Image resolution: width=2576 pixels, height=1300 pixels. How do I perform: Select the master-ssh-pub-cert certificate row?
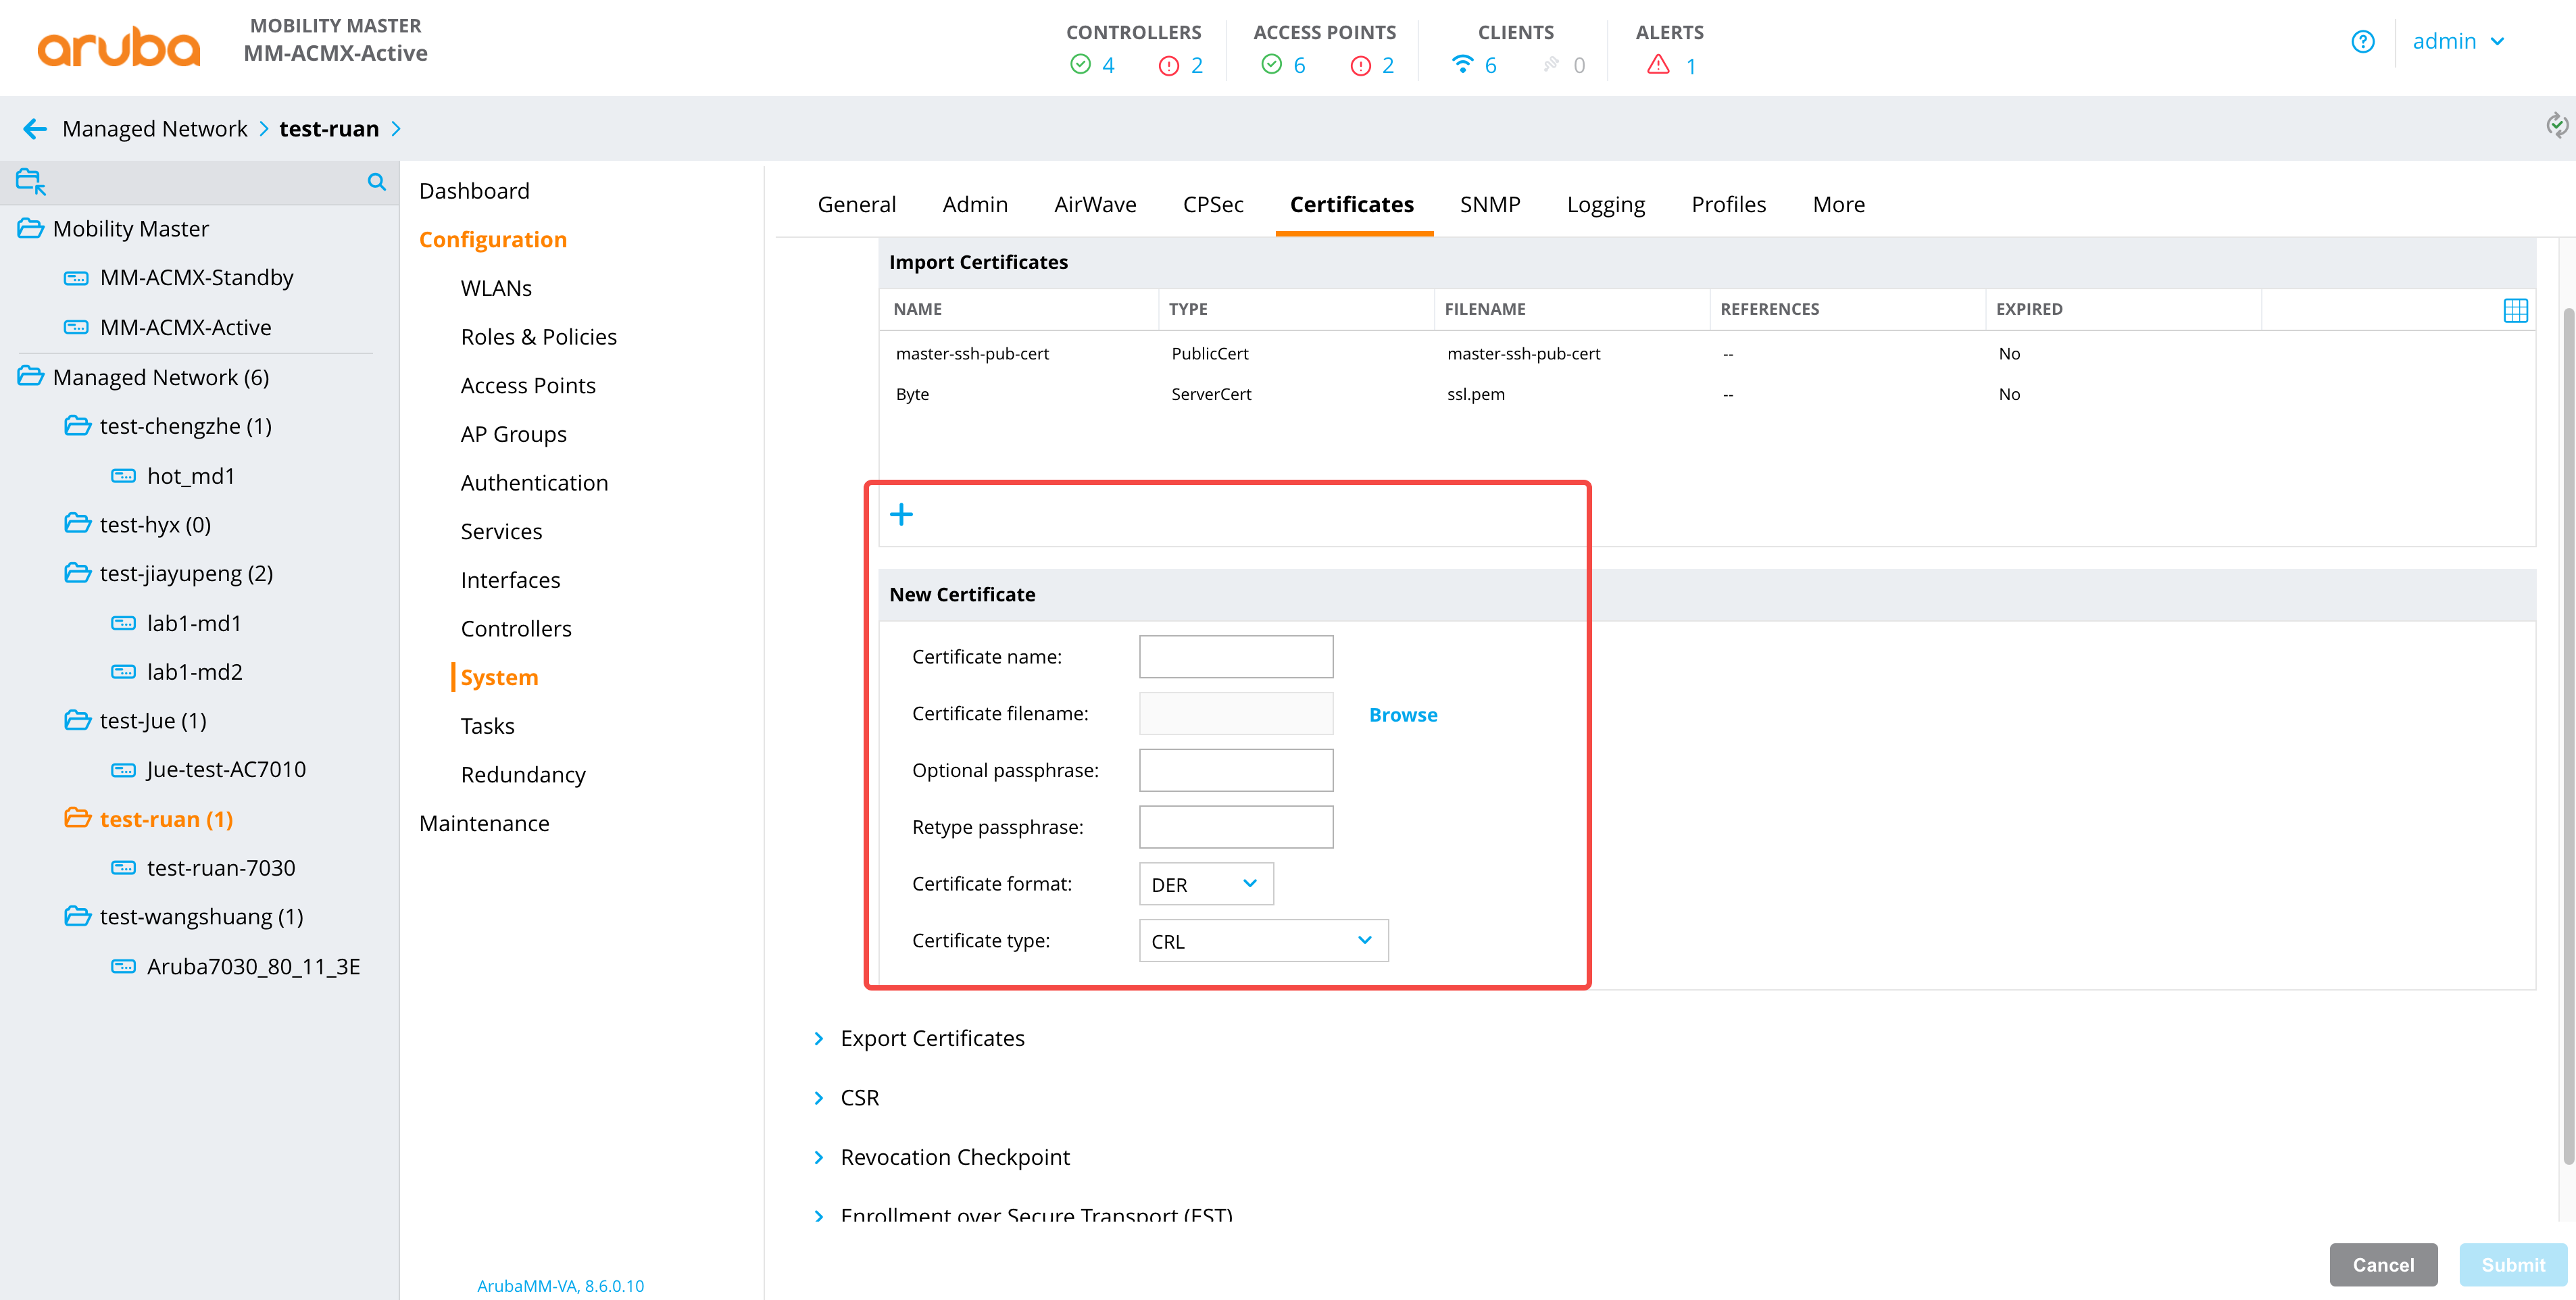pos(1707,354)
